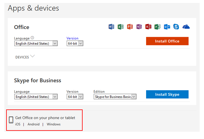This screenshot has height=139, width=204.
Task: Open Office Version 64-bit dropdown
Action: (75, 43)
